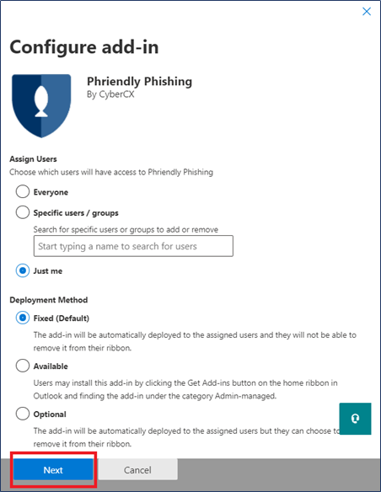The height and width of the screenshot is (492, 381).
Task: Choose the Available deployment method
Action: pos(23,366)
